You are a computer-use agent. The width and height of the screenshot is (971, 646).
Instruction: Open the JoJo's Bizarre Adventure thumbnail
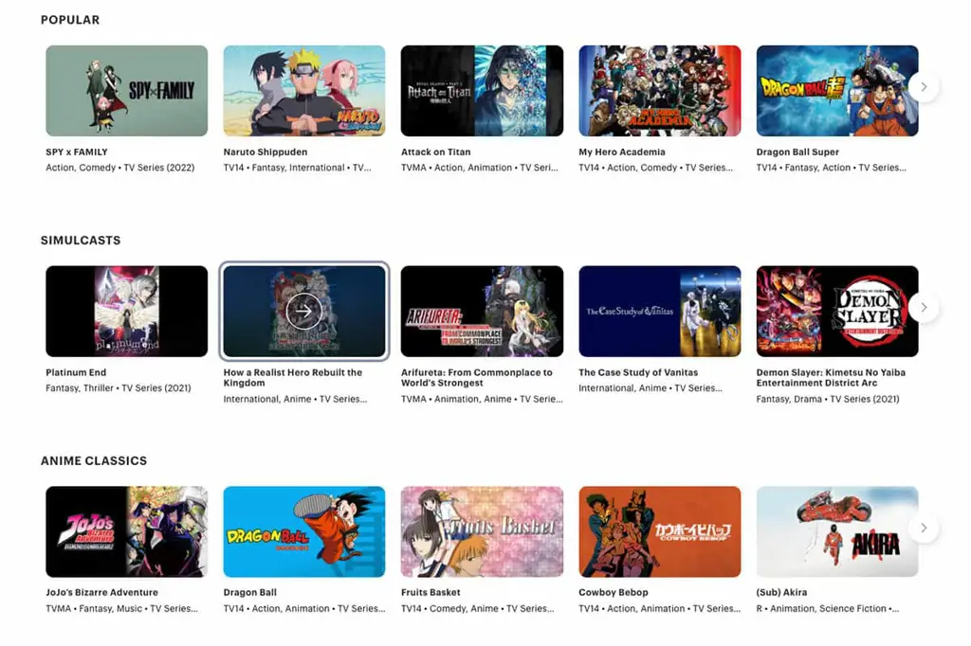(127, 531)
